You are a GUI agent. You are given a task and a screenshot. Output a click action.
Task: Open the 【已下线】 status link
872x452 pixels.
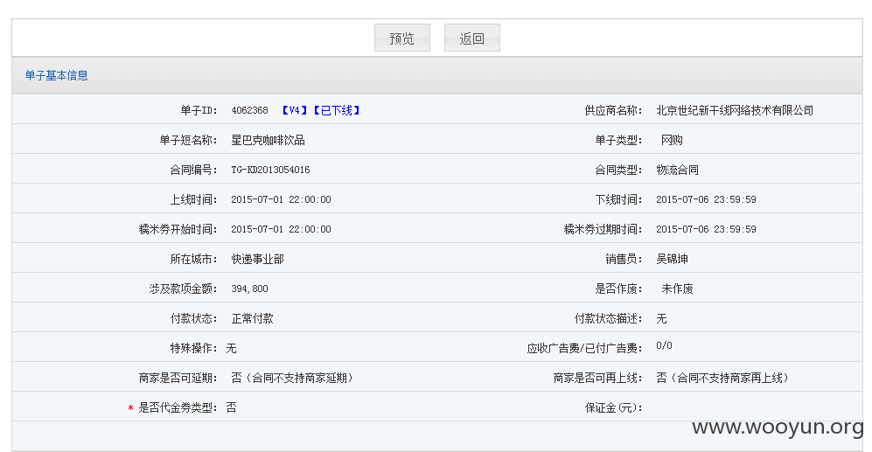pos(337,111)
